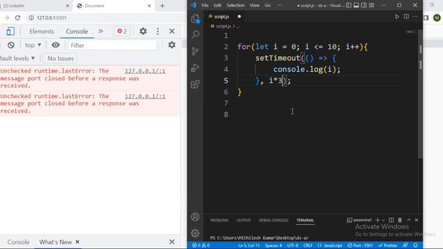443x249 pixels.
Task: Kill terminal with the trash icon
Action: pos(400,220)
